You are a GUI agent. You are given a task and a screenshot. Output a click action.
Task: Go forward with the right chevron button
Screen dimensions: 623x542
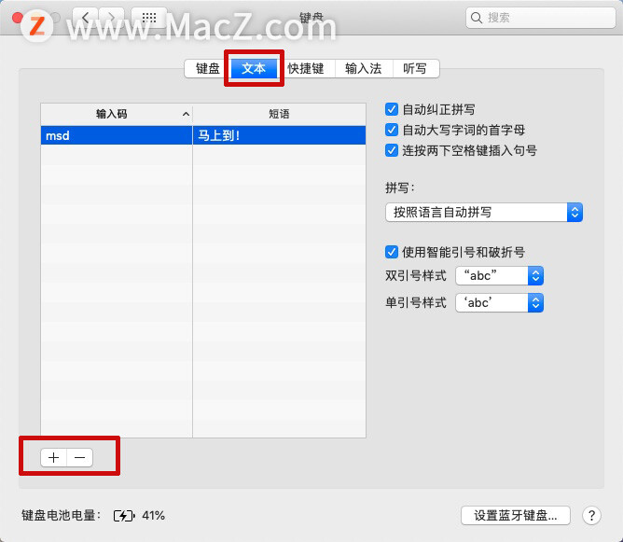pos(112,17)
